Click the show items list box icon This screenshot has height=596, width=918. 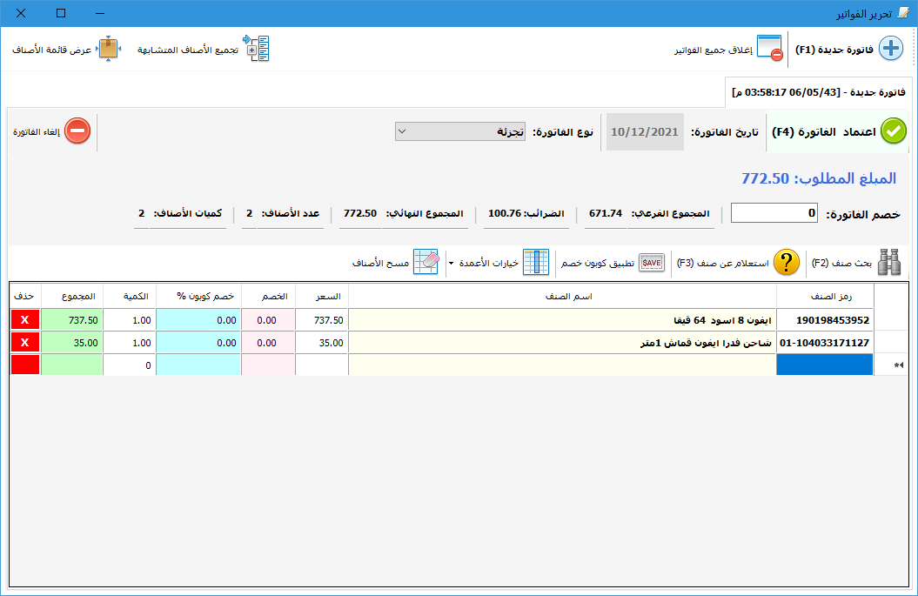coord(107,49)
